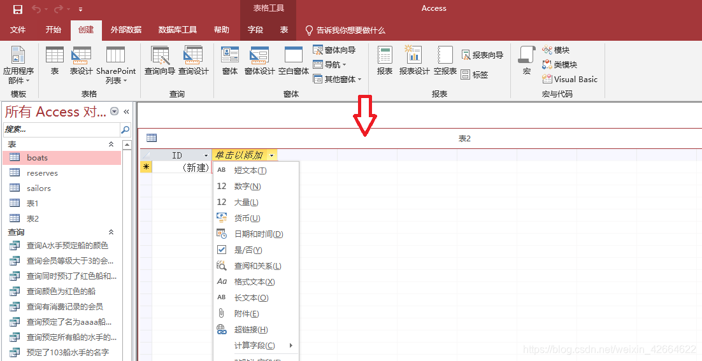Viewport: 702px width, 361px height.
Task: Open the 其他窗体 dropdown
Action: coord(337,79)
